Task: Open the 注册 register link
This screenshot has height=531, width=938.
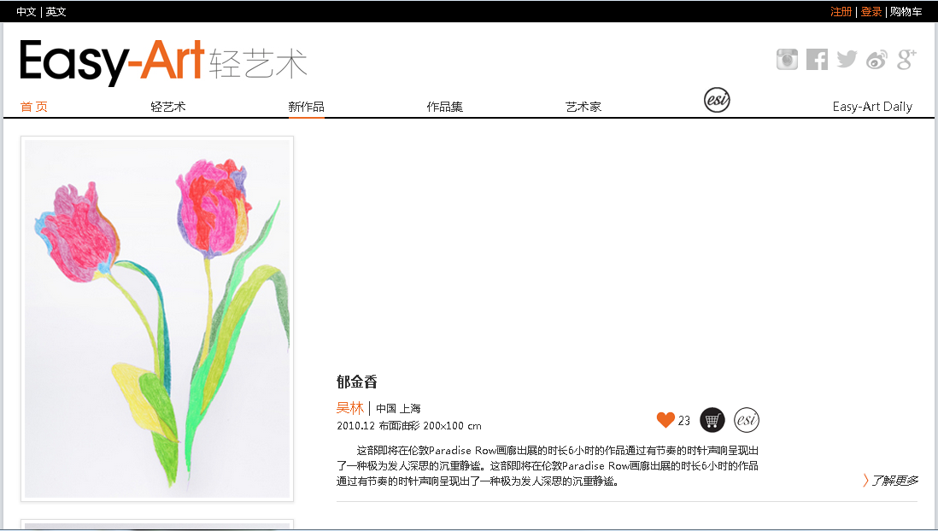Action: coord(841,12)
